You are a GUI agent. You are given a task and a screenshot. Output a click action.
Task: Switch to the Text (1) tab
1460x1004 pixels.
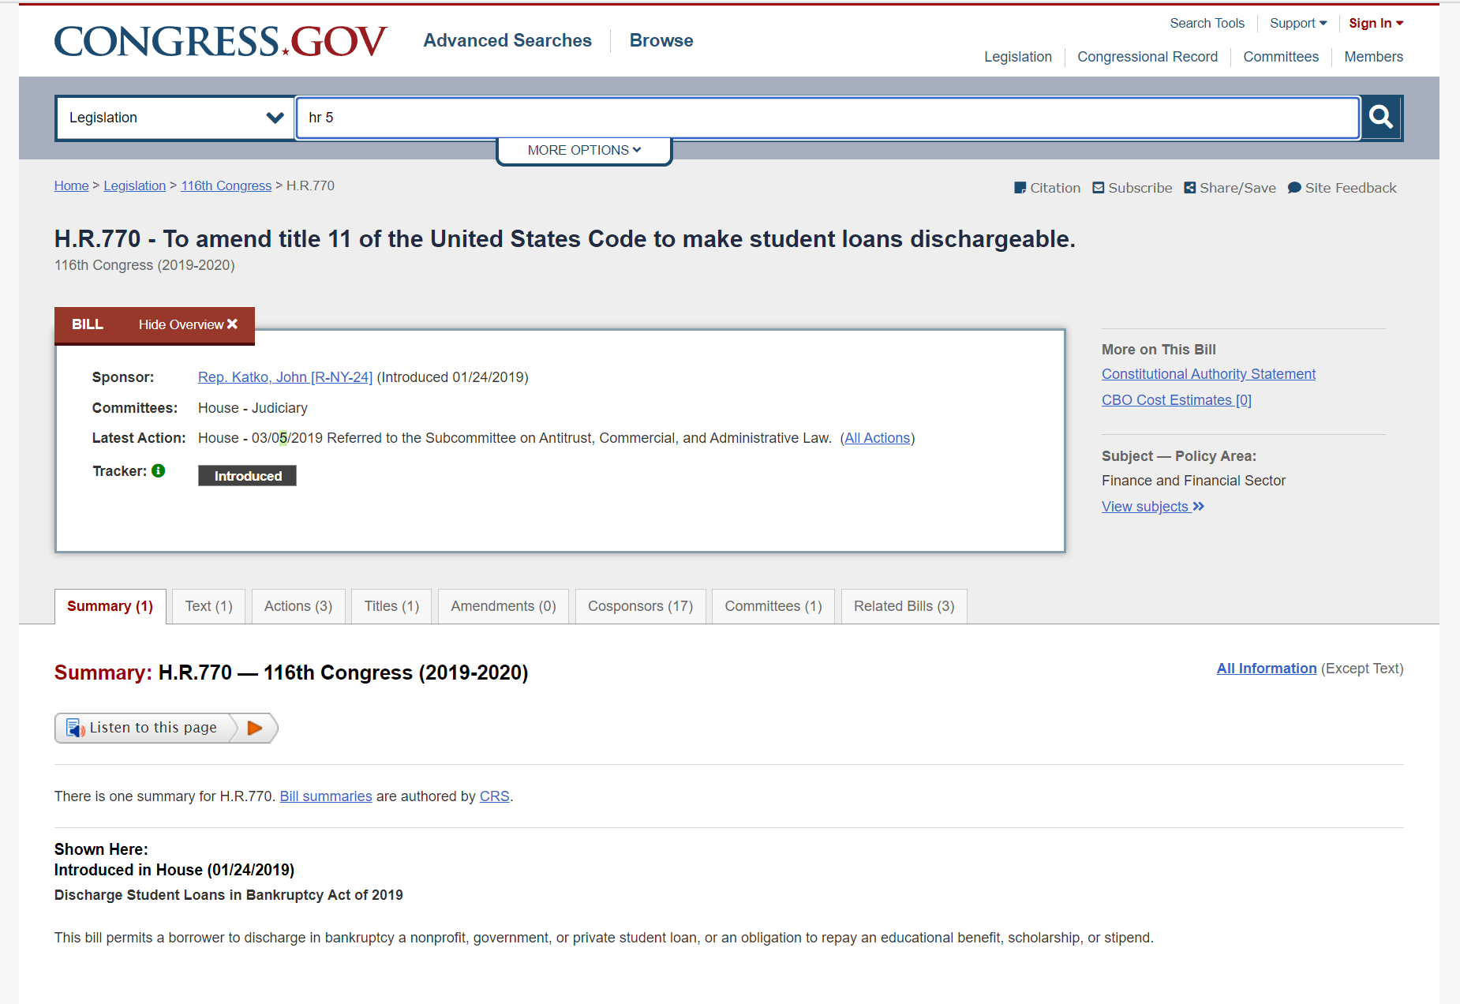click(209, 606)
